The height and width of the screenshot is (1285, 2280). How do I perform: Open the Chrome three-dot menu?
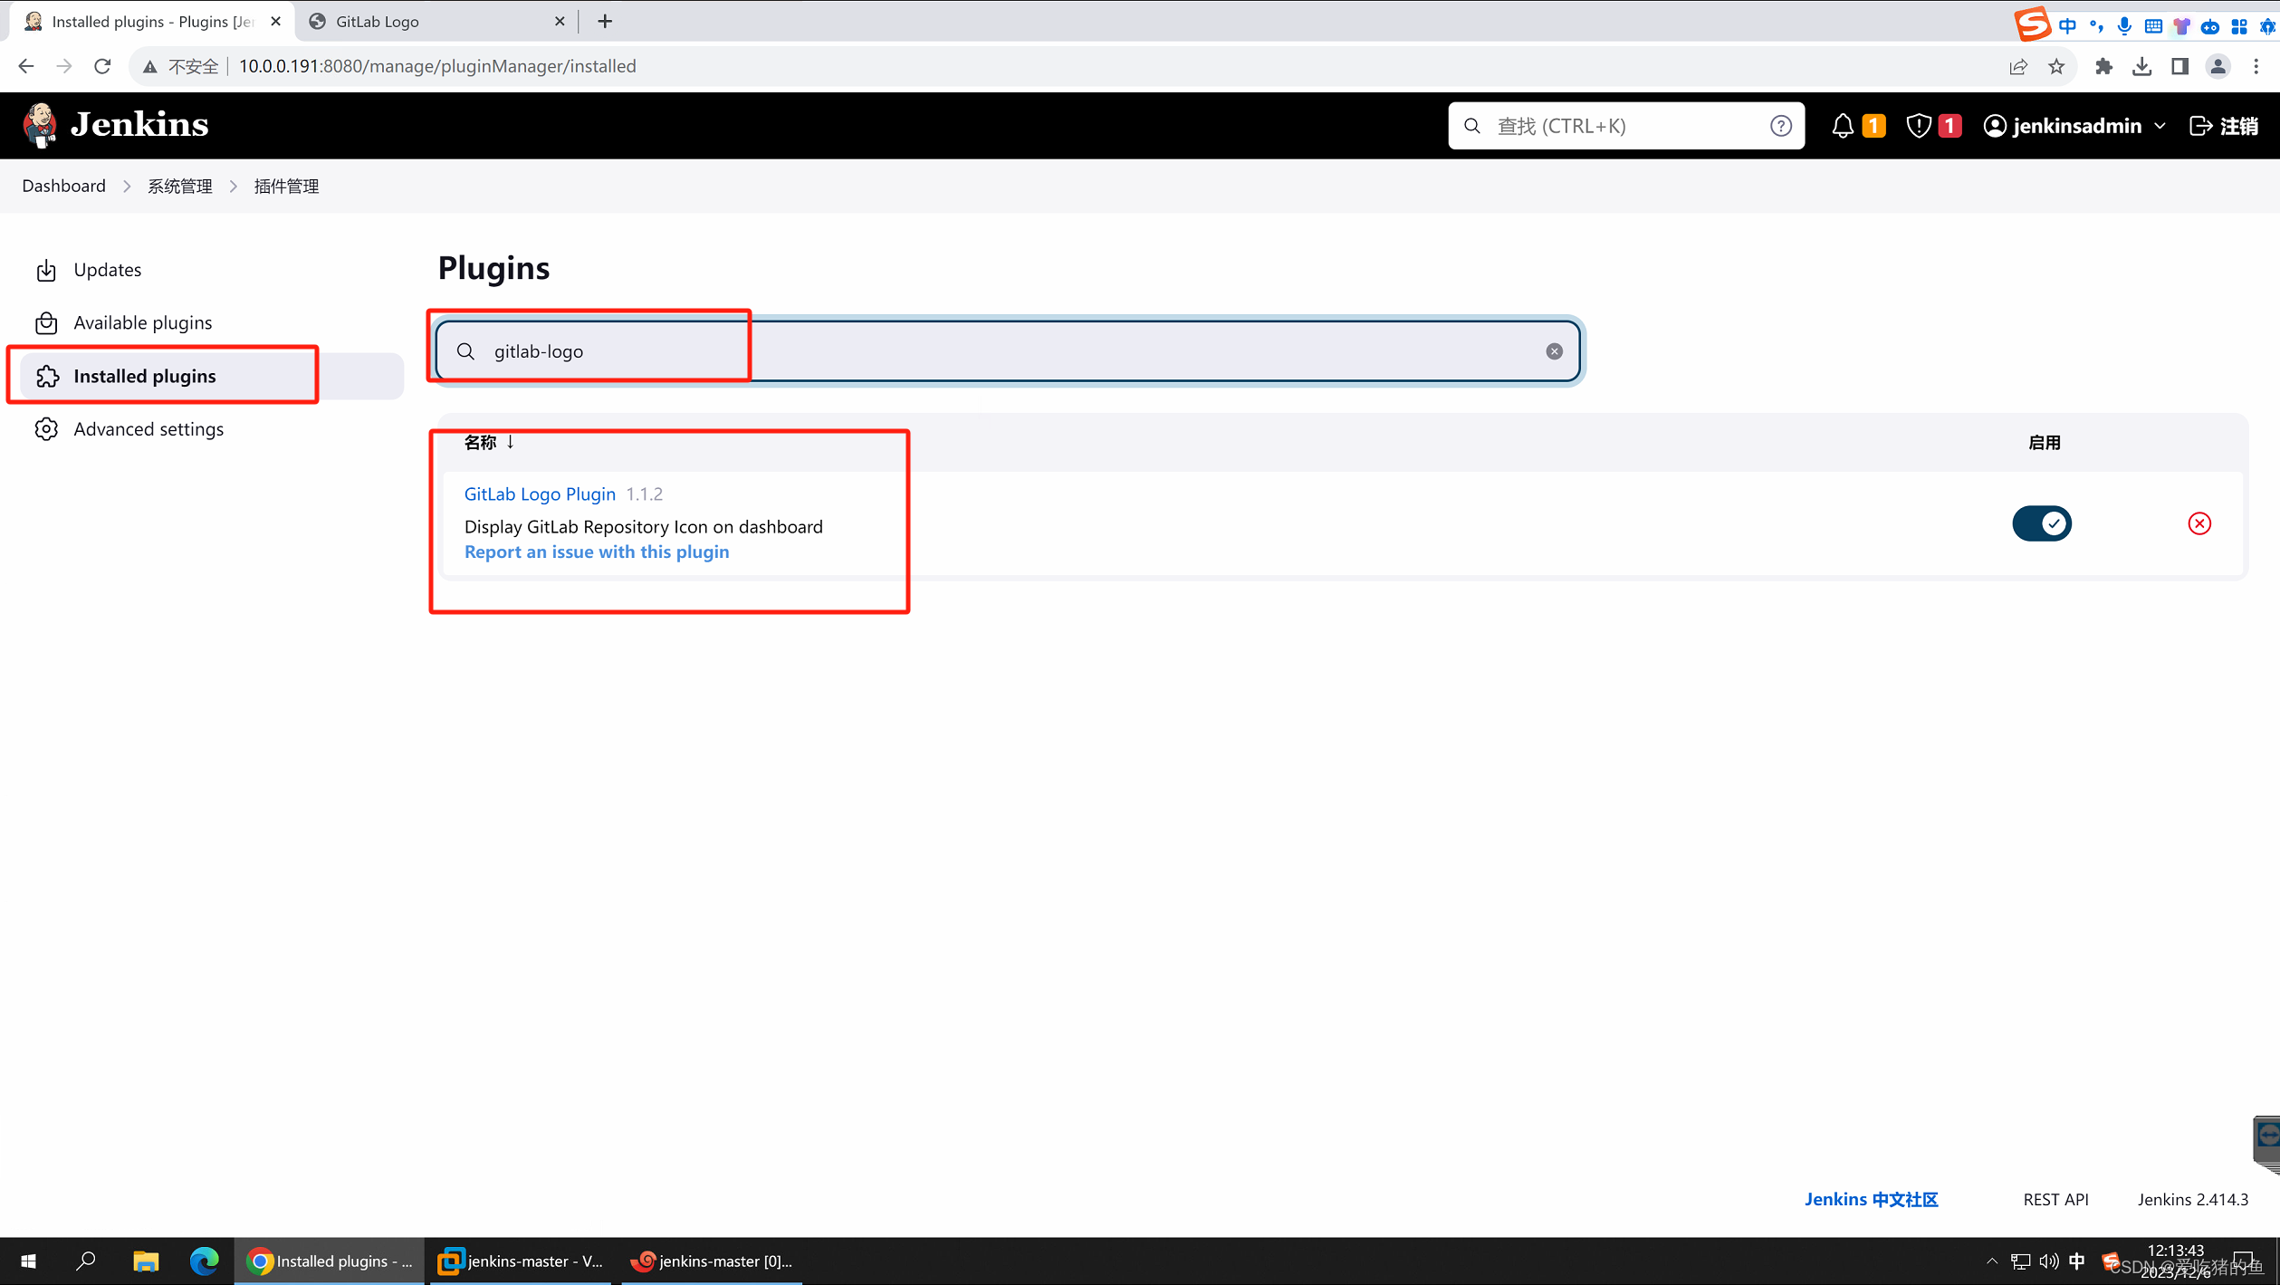pos(2256,66)
